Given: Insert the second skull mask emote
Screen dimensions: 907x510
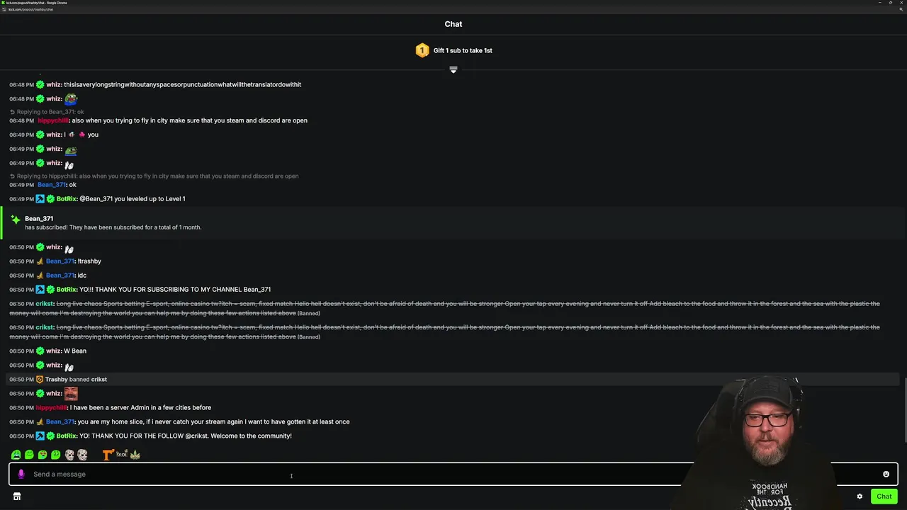Looking at the screenshot, I should tap(82, 455).
